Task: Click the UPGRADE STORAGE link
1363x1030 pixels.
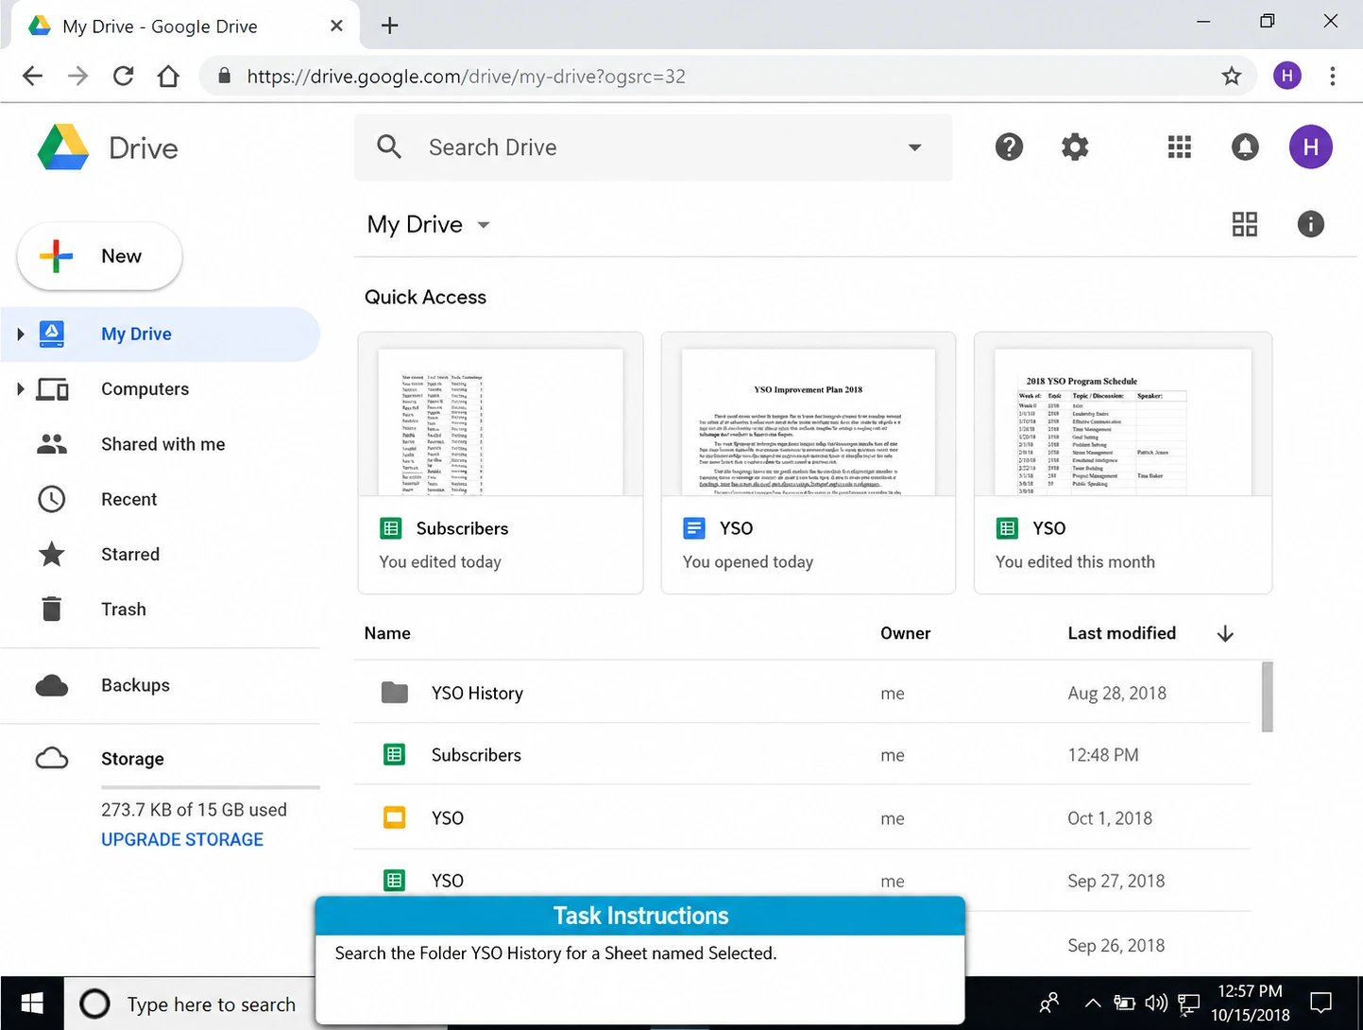Action: (x=182, y=839)
